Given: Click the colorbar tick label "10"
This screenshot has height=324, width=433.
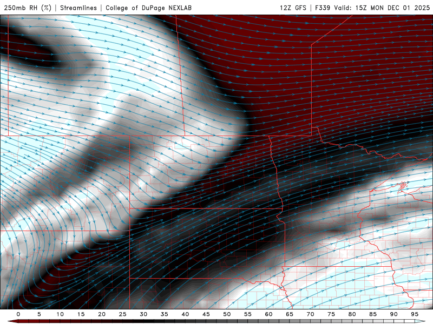Looking at the screenshot, I should 60,314.
